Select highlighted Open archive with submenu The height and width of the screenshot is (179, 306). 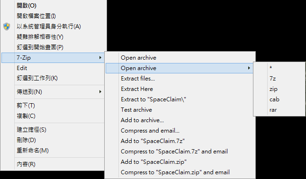180,68
